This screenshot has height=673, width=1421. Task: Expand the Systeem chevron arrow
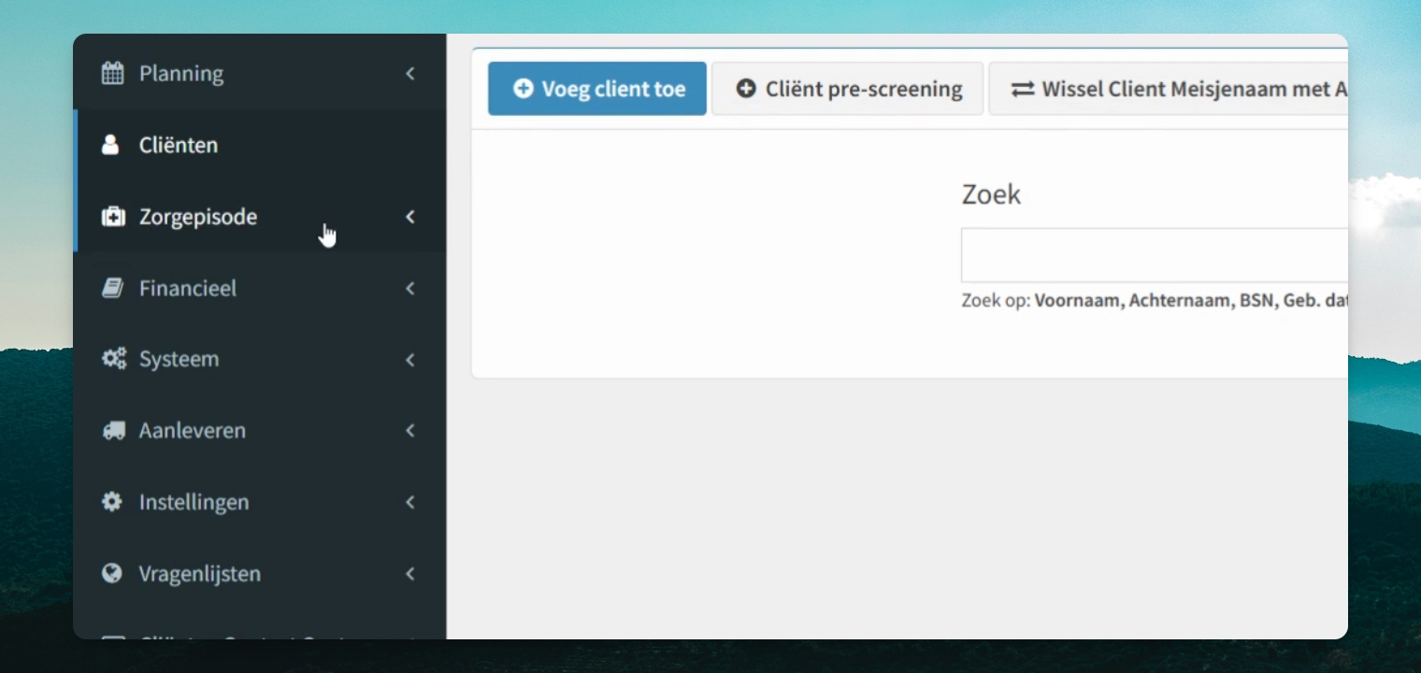pos(409,359)
